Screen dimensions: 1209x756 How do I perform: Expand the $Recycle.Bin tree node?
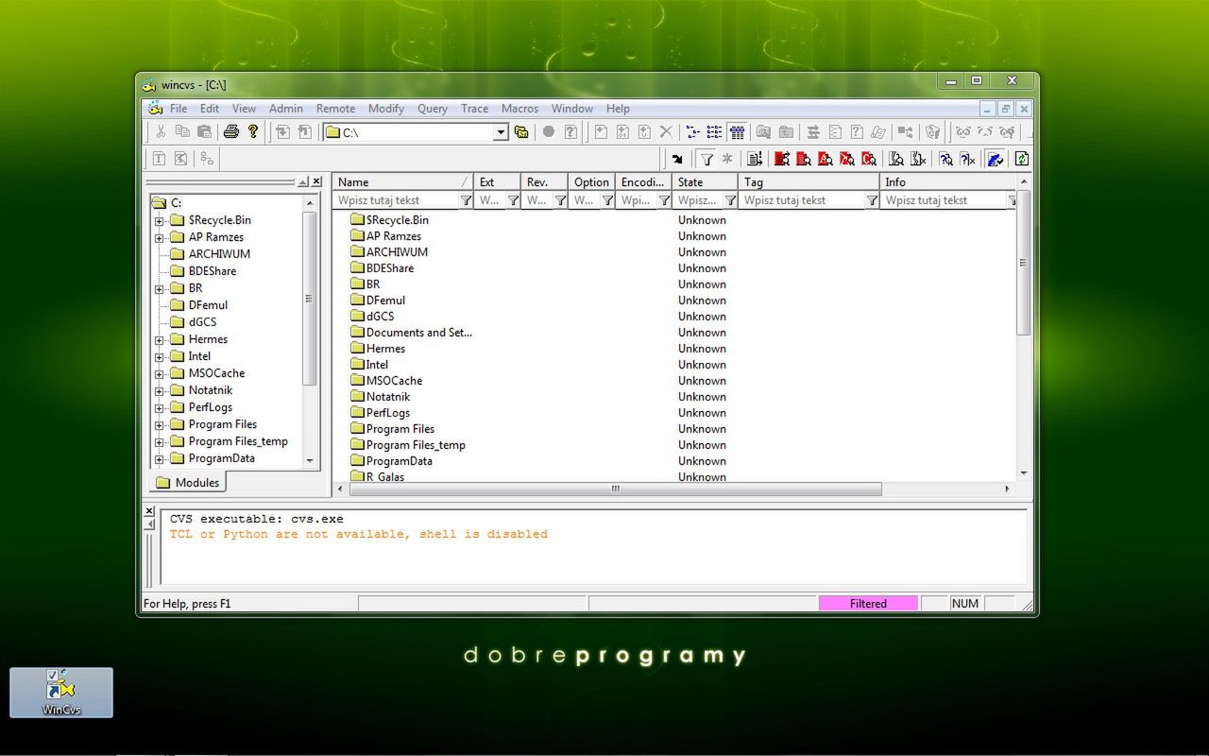click(x=160, y=220)
